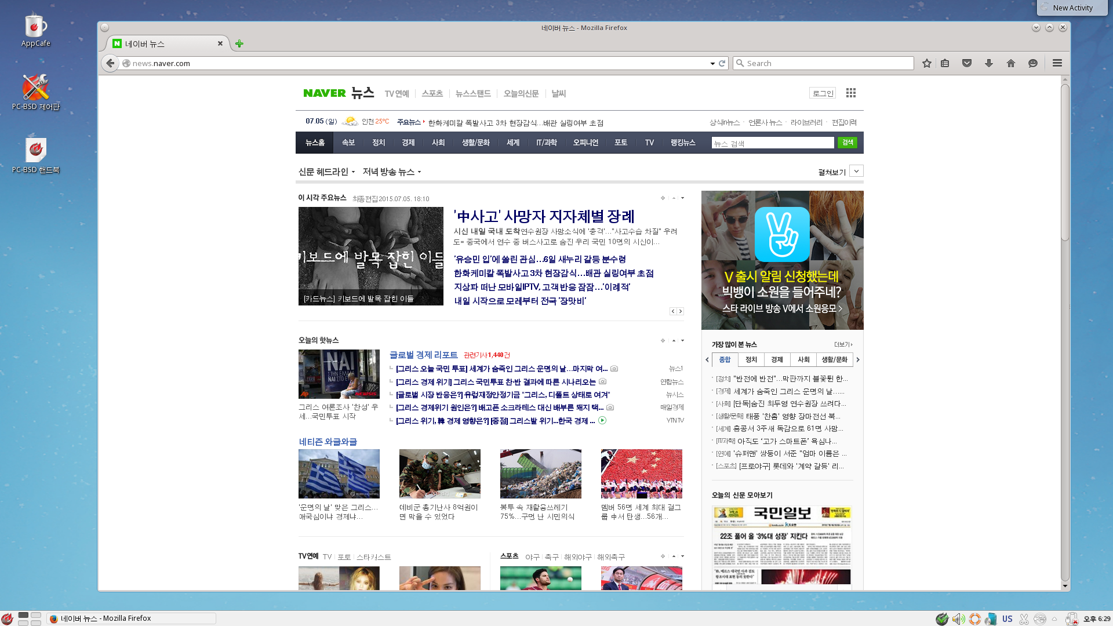Viewport: 1113px width, 626px height.
Task: Click the green 검색 button
Action: click(x=848, y=143)
